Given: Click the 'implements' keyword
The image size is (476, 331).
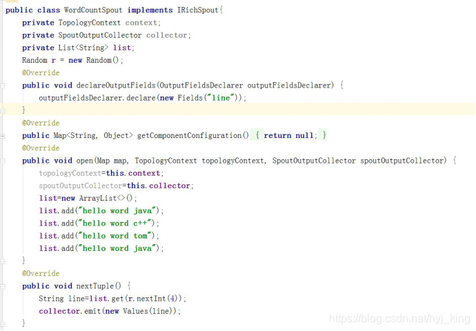Looking at the screenshot, I should click(150, 10).
